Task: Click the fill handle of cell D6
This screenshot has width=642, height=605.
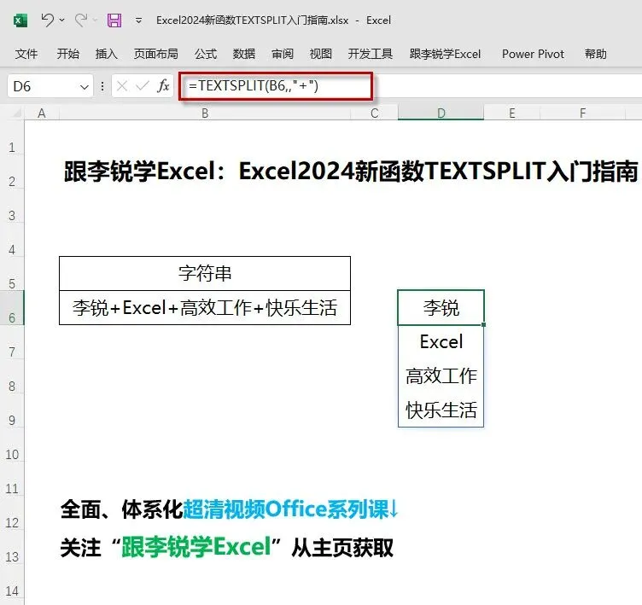Action: point(483,324)
